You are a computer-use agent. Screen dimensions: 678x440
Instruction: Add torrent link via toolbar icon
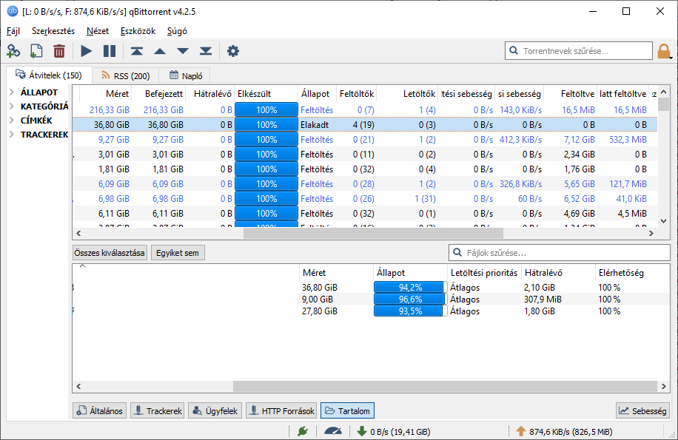tap(13, 51)
